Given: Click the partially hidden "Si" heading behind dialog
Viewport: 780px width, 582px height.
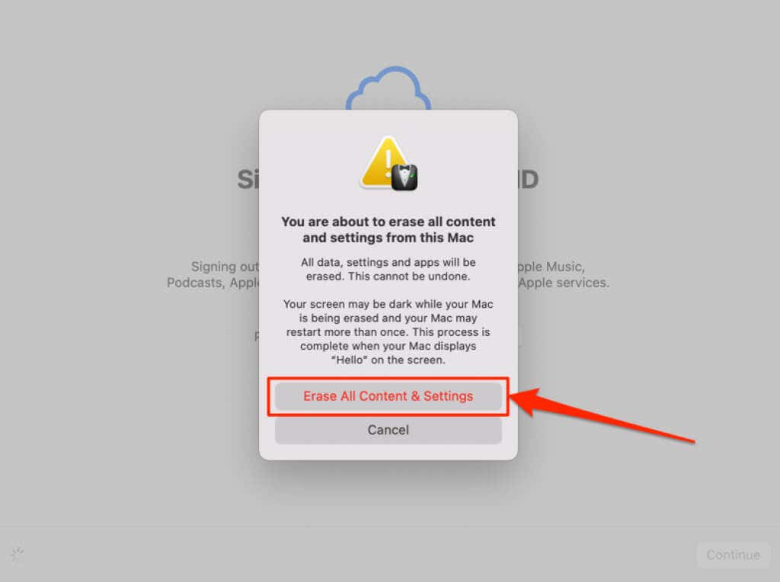Looking at the screenshot, I should (248, 179).
